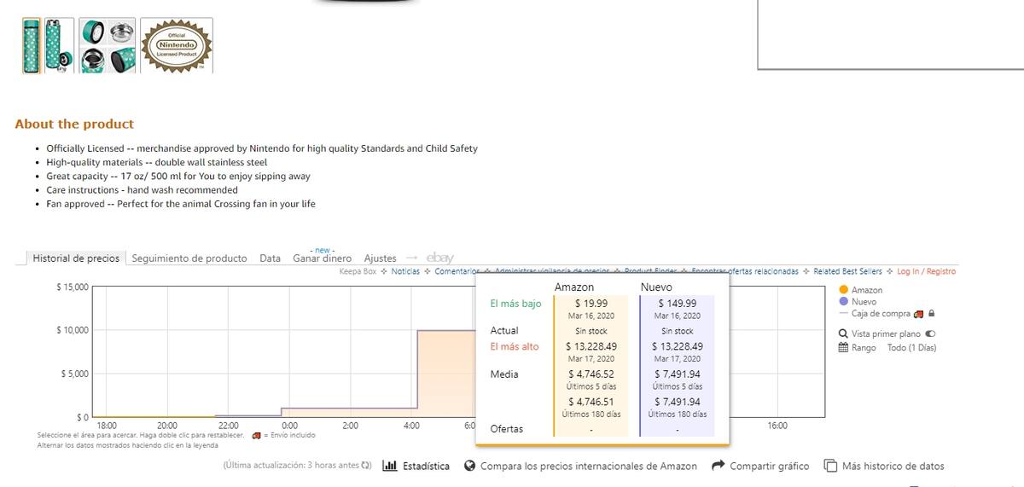The height and width of the screenshot is (487, 1024).
Task: Click the Actual row label in popup
Action: (504, 331)
